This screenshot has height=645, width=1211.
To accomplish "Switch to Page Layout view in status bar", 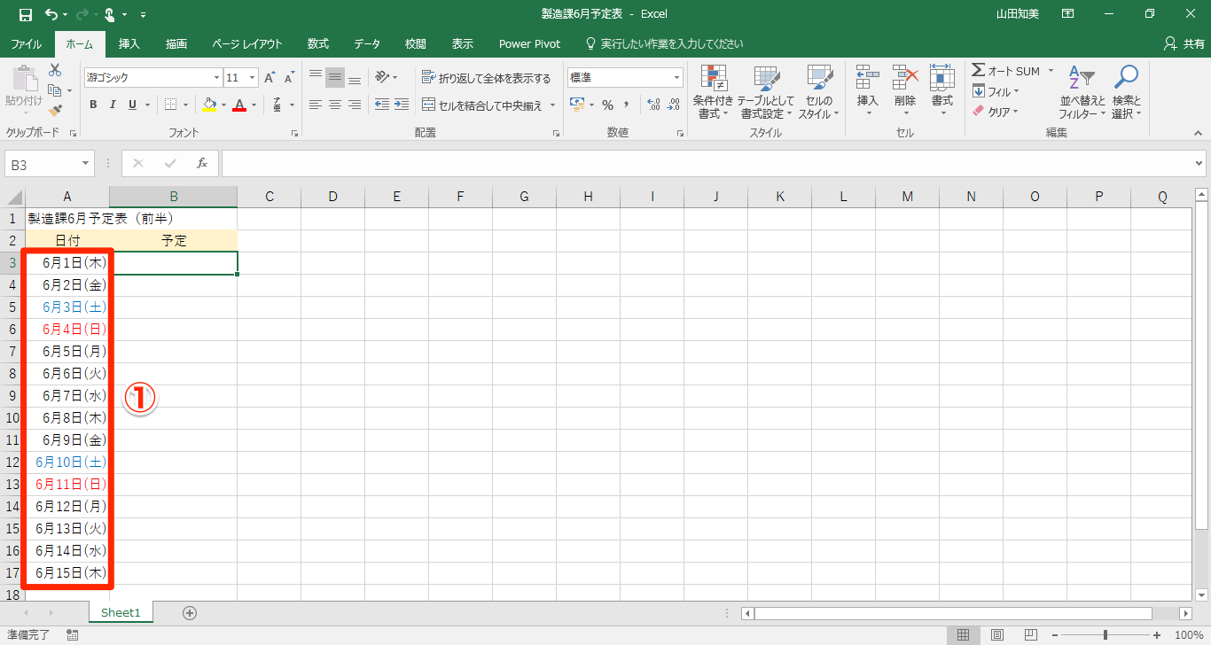I will pyautogui.click(x=997, y=634).
